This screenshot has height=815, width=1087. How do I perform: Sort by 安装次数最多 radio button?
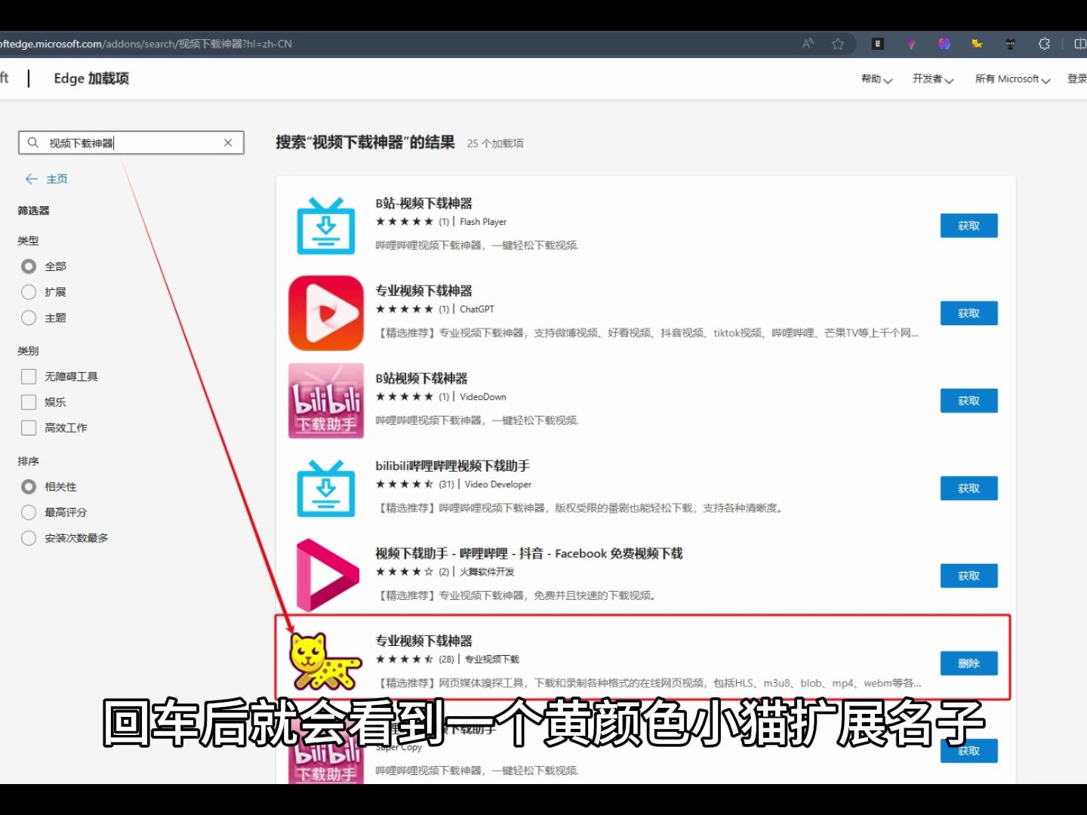click(29, 538)
